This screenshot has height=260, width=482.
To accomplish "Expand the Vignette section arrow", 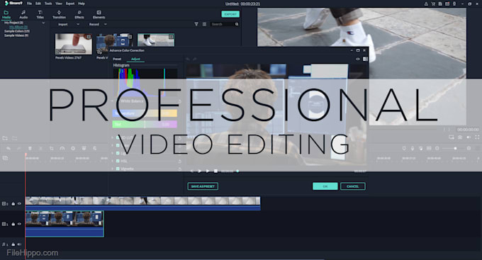I will click(113, 169).
